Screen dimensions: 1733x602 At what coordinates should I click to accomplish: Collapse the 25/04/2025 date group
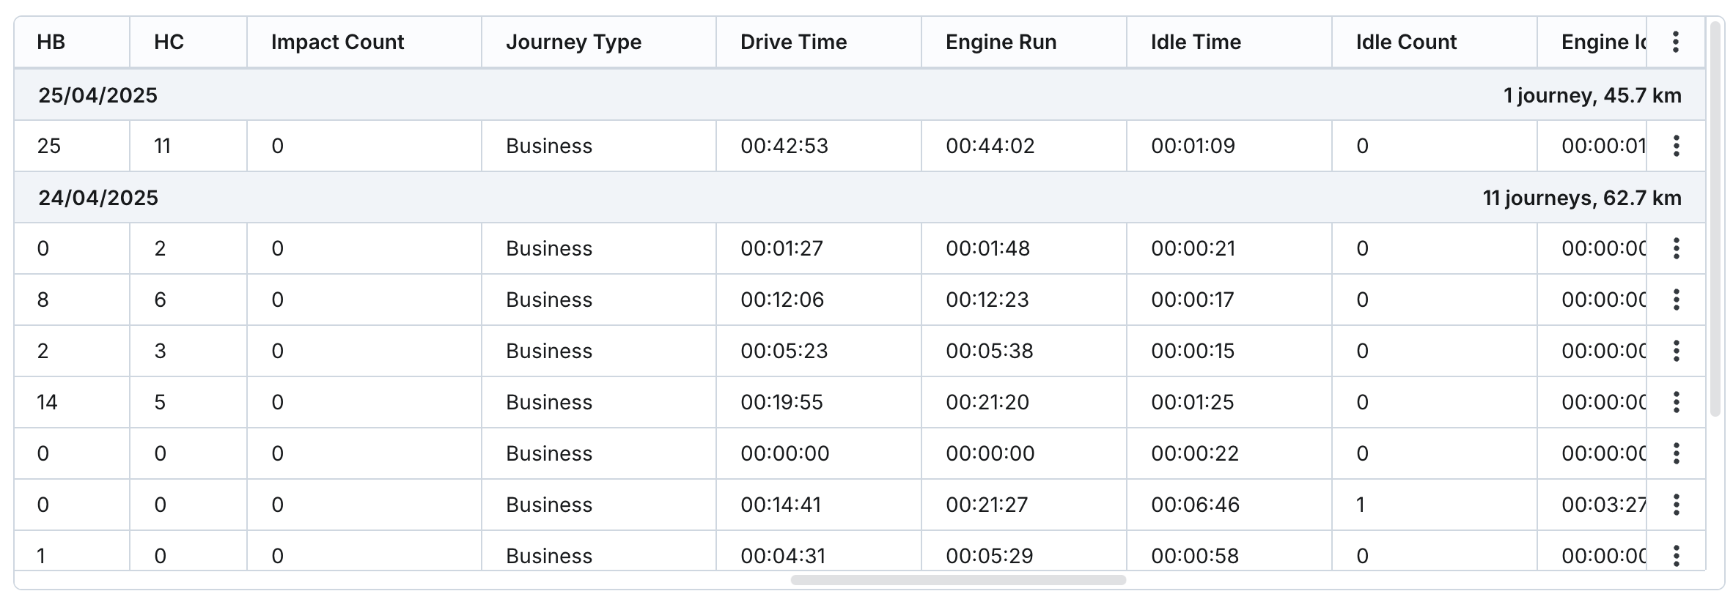[98, 95]
